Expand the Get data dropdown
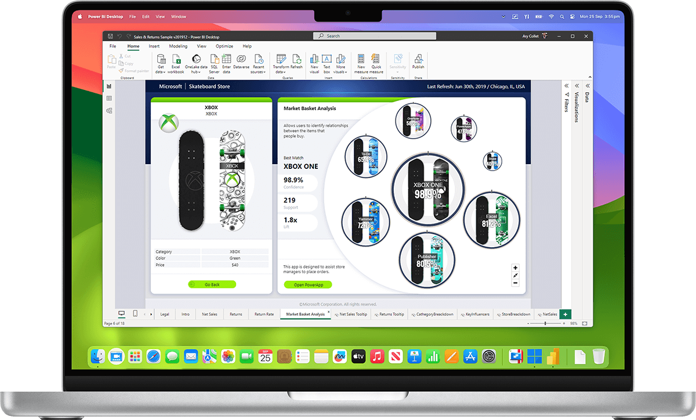This screenshot has width=696, height=420. pos(161,64)
